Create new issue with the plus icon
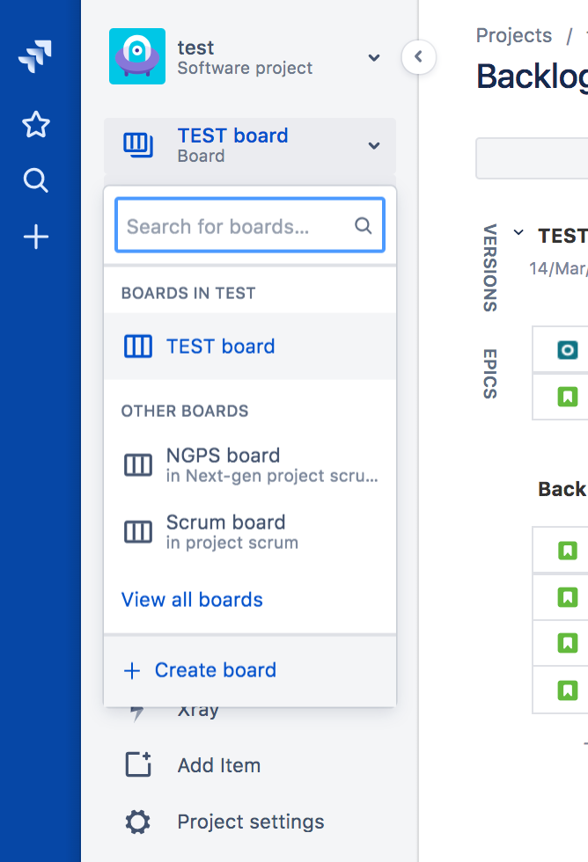Image resolution: width=588 pixels, height=862 pixels. (x=35, y=236)
